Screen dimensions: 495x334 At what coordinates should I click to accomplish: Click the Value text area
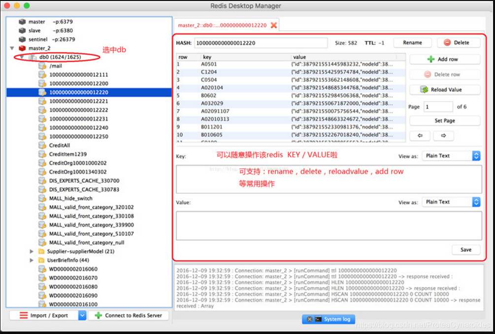pyautogui.click(x=329, y=226)
